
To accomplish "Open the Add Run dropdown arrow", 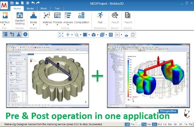I will coord(4,25).
